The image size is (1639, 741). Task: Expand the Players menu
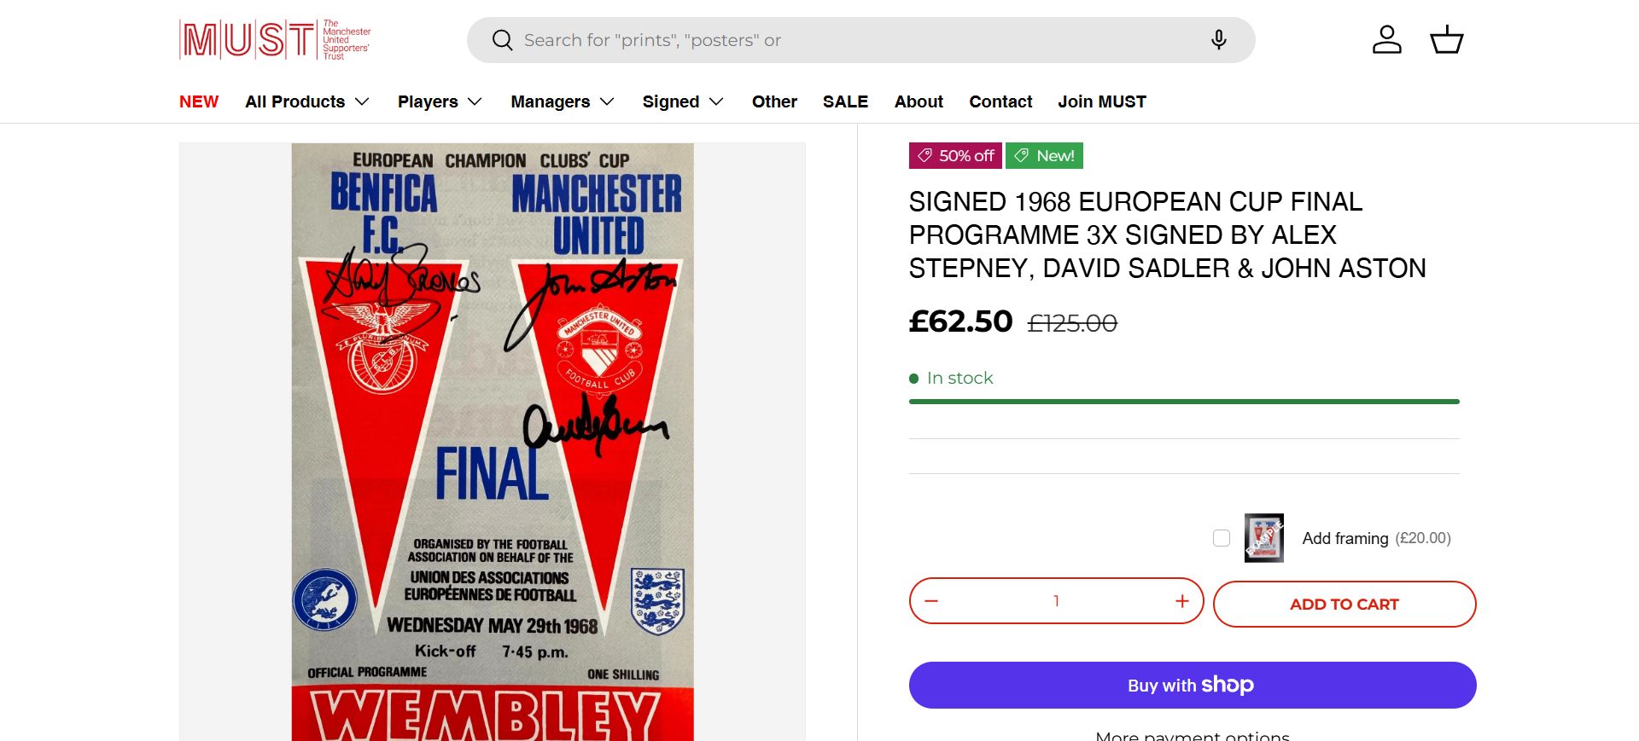point(440,101)
